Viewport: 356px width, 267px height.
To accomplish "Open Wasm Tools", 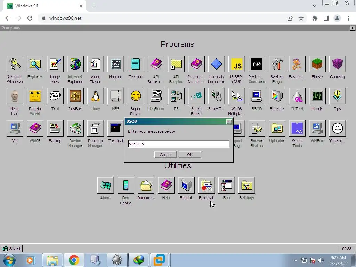I will tap(297, 128).
